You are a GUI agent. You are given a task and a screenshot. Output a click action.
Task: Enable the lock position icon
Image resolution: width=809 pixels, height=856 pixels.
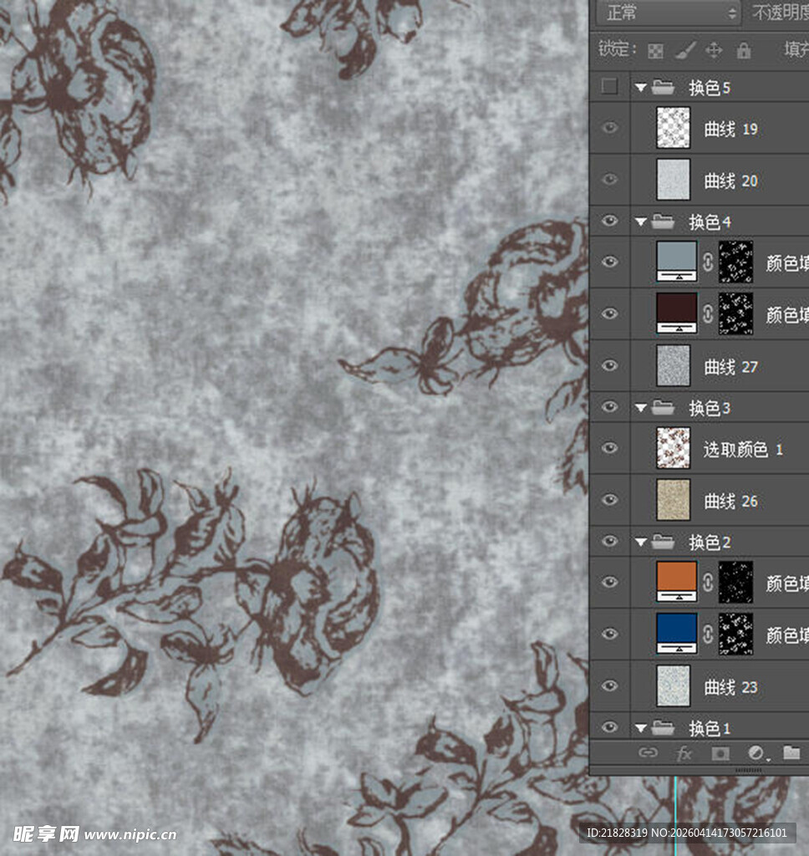click(714, 50)
